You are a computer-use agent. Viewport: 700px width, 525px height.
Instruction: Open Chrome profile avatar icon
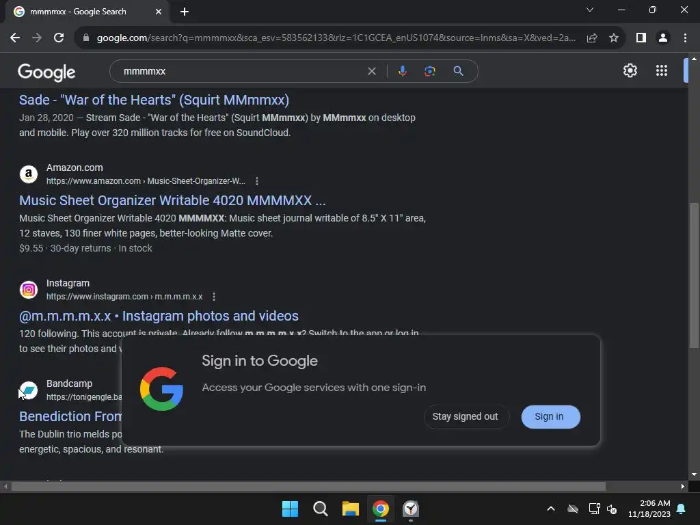663,38
